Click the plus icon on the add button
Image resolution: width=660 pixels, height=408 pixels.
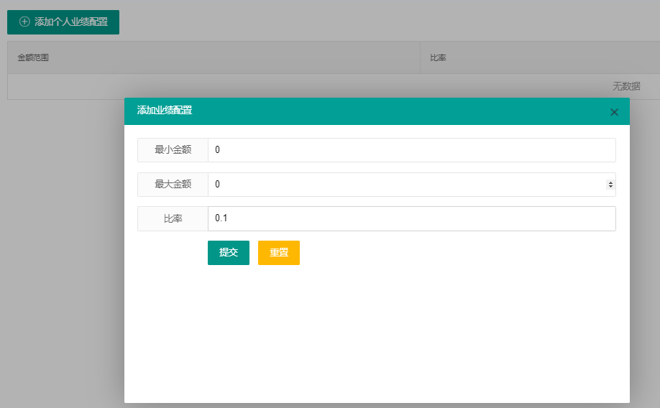pos(24,22)
